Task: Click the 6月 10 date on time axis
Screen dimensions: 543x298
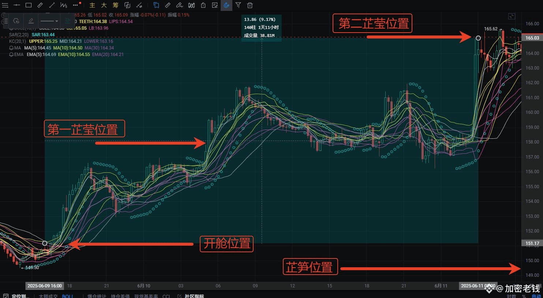Action: 144,286
